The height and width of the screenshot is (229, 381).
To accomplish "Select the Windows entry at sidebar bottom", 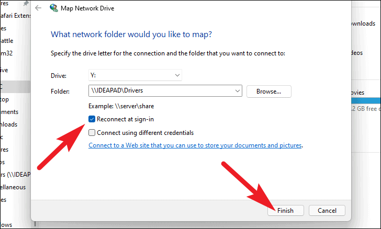I will (x=6, y=225).
